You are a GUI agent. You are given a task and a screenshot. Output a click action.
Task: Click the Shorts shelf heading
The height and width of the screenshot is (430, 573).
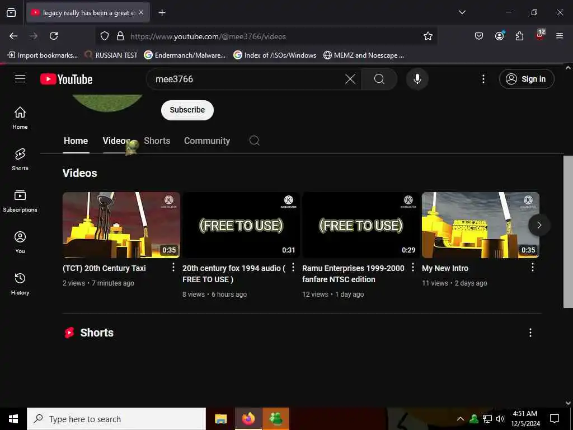pyautogui.click(x=97, y=333)
